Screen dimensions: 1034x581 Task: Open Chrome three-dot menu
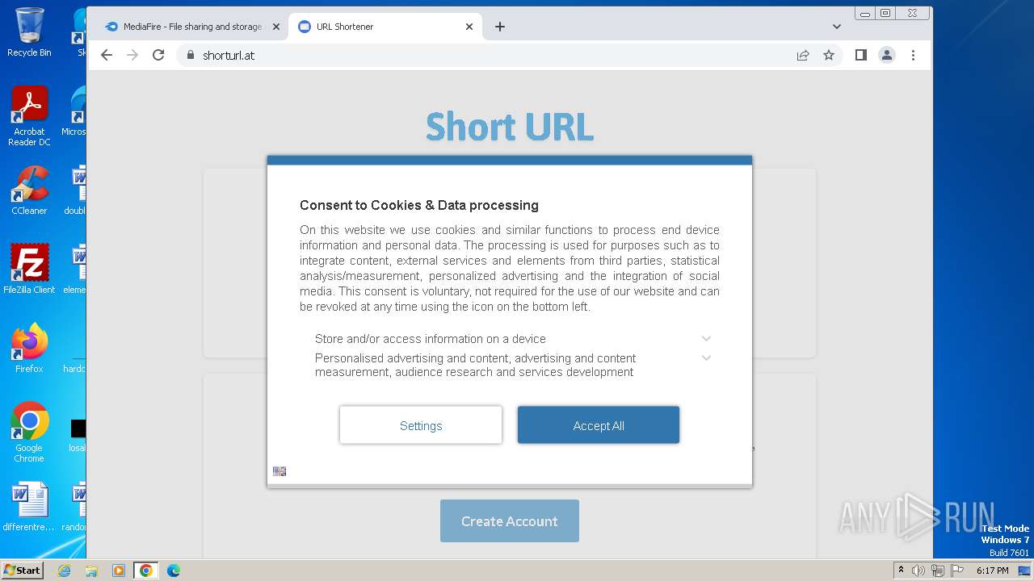tap(913, 55)
